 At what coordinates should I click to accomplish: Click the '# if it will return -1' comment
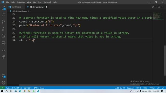coord(70,37)
